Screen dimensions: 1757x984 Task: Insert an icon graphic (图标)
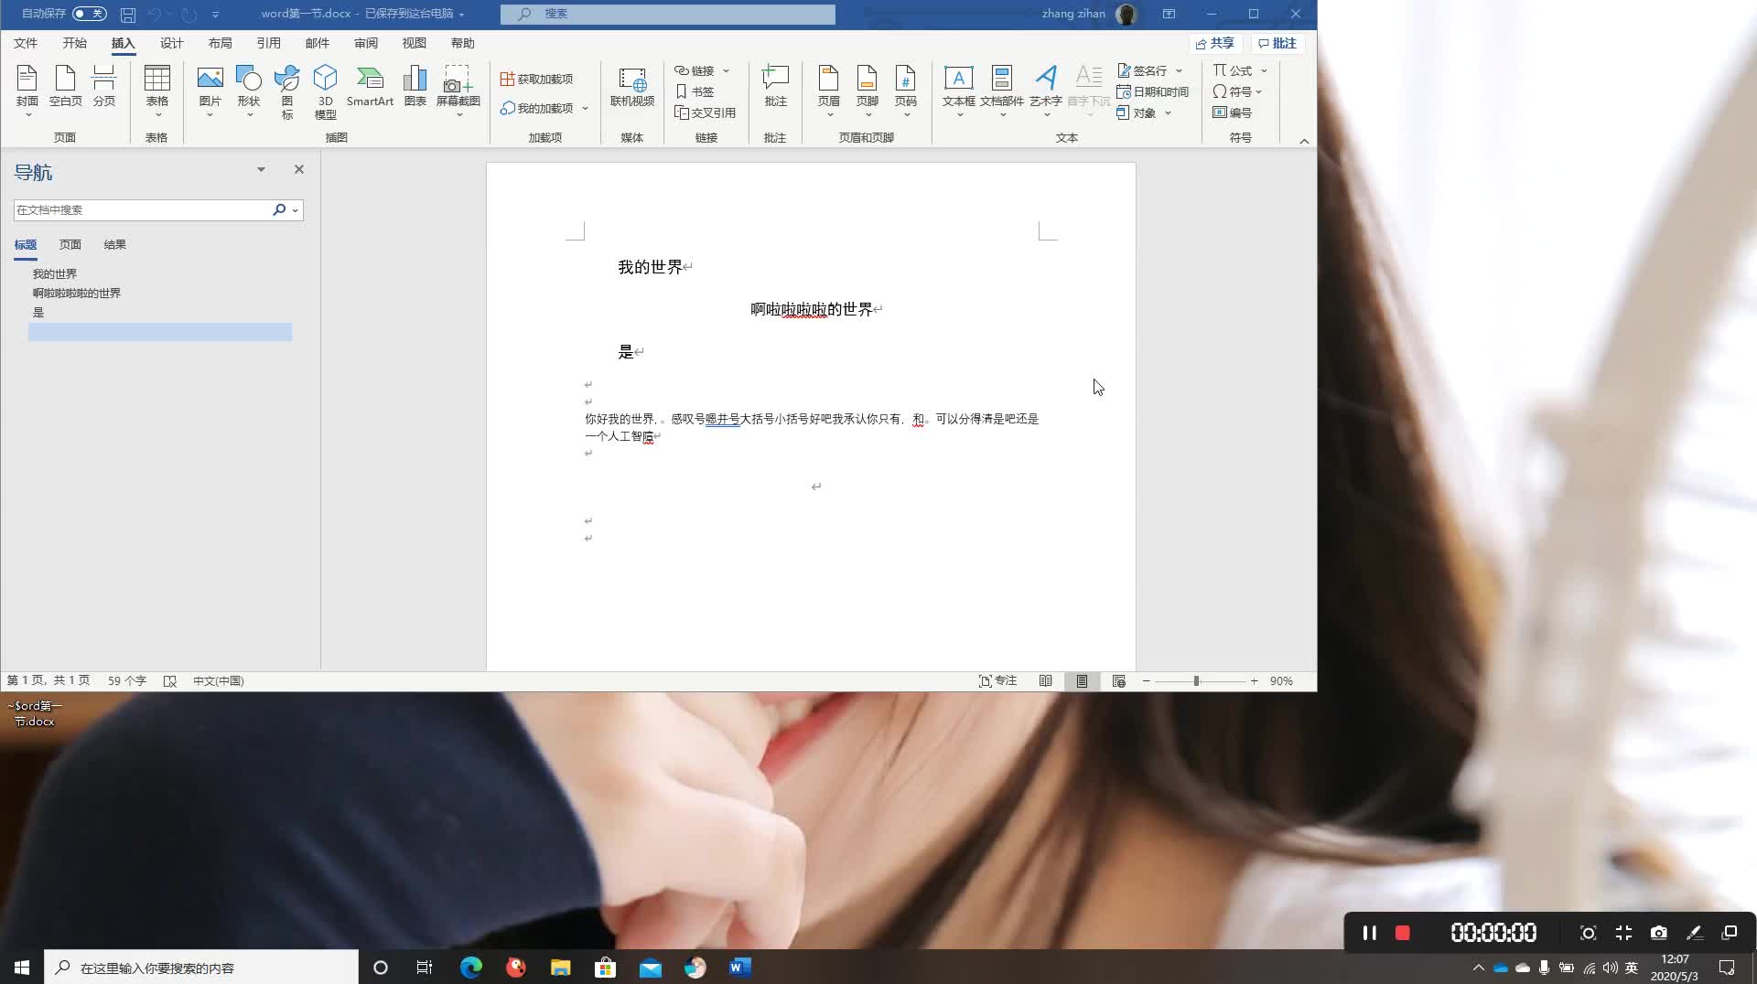287,91
